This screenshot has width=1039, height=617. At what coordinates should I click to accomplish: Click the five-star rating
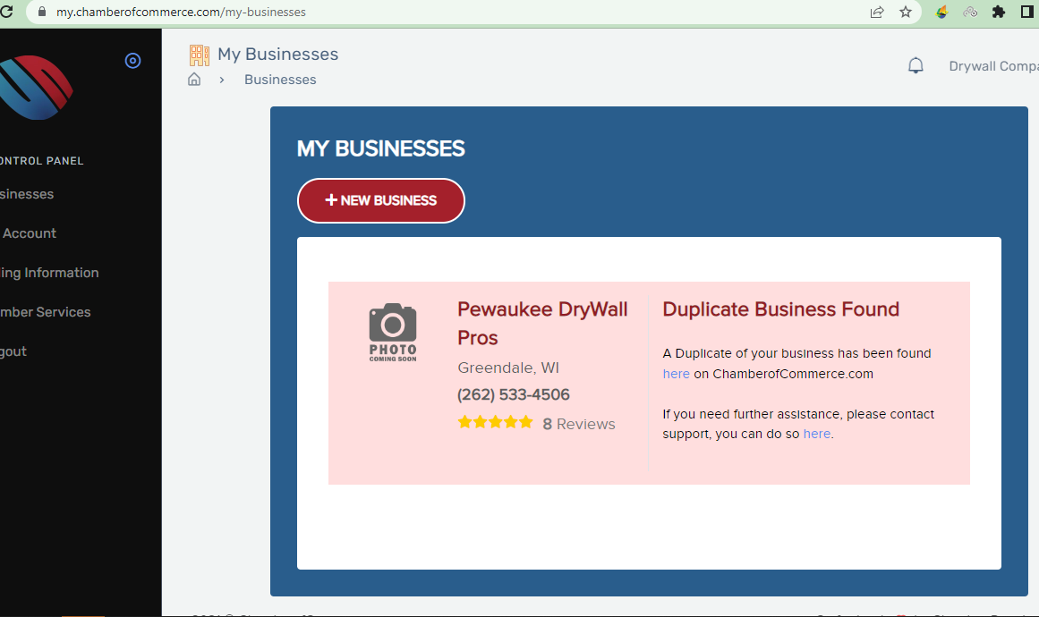495,422
